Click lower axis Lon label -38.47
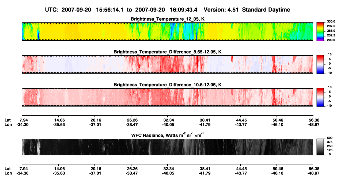Screen dimensions: 348x179 [132, 173]
